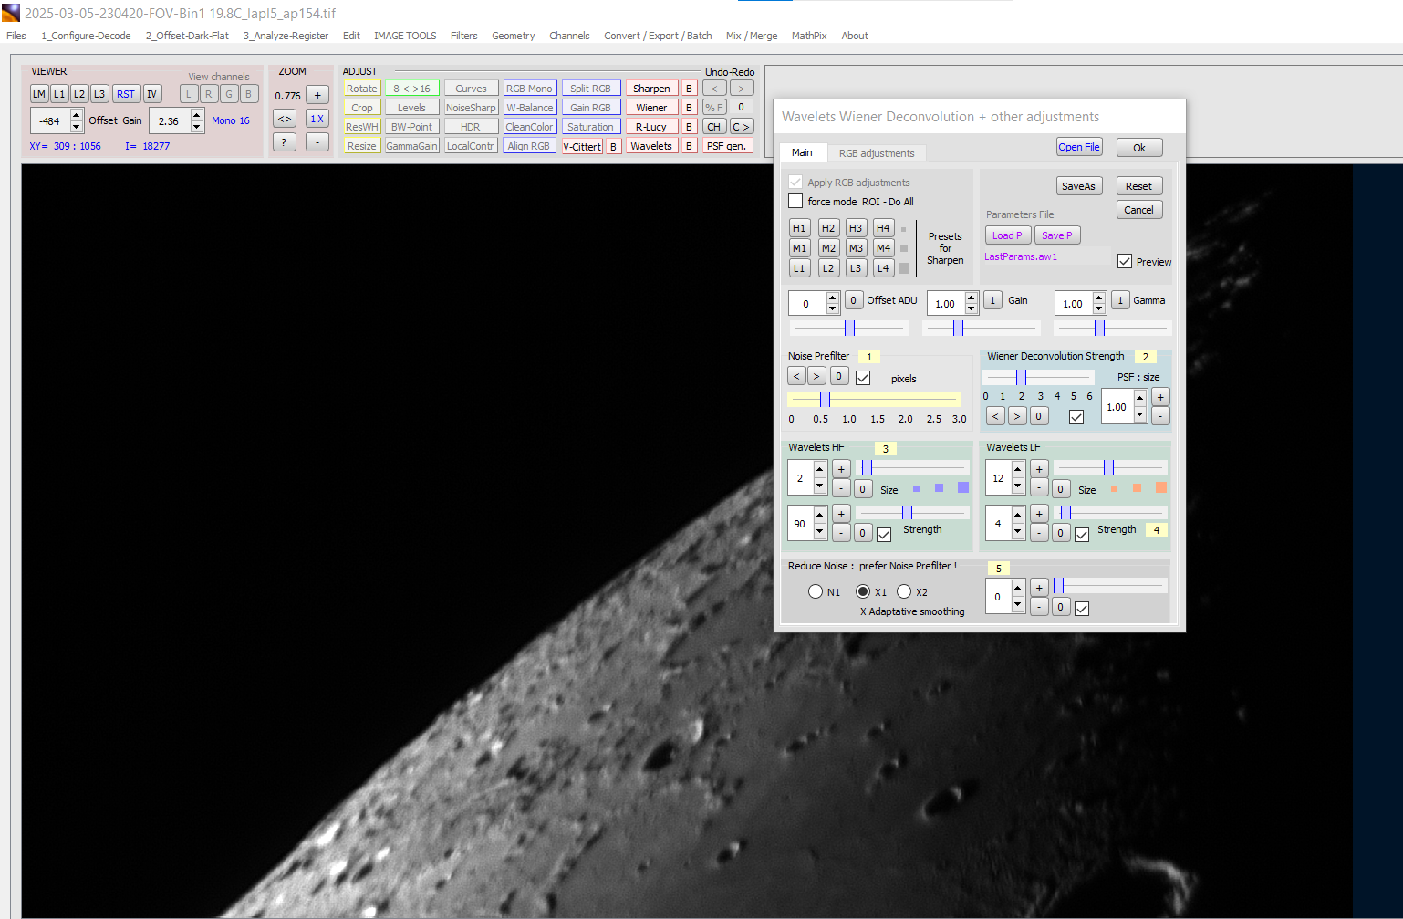The width and height of the screenshot is (1403, 919).
Task: Click the Offset ADU input field
Action: (806, 304)
